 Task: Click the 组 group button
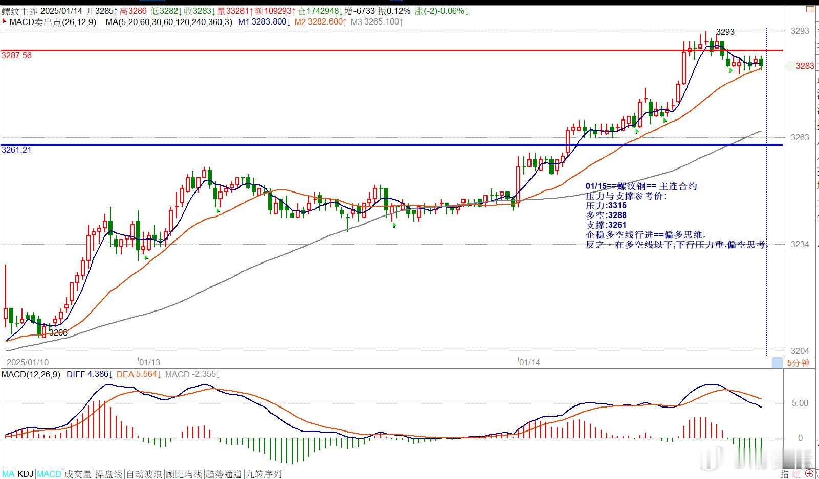point(796,474)
